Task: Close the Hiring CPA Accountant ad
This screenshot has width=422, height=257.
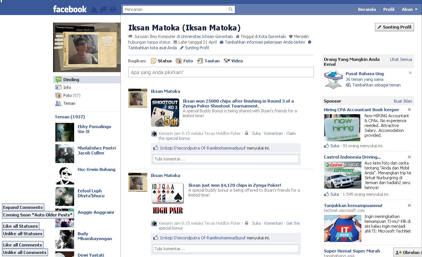Action: point(409,110)
